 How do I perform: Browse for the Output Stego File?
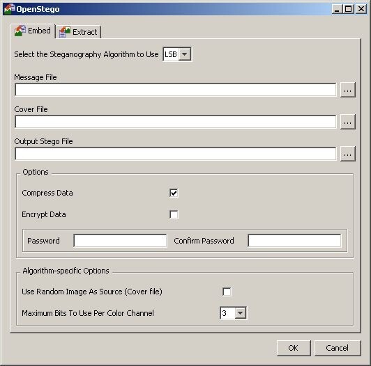(347, 154)
